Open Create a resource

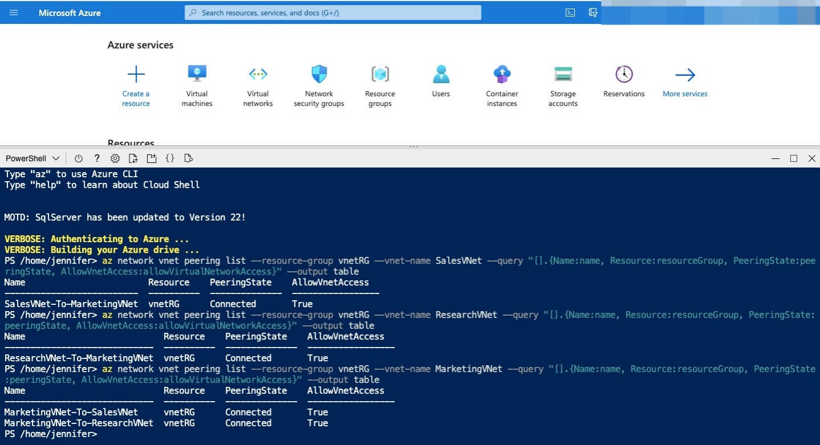pos(136,86)
